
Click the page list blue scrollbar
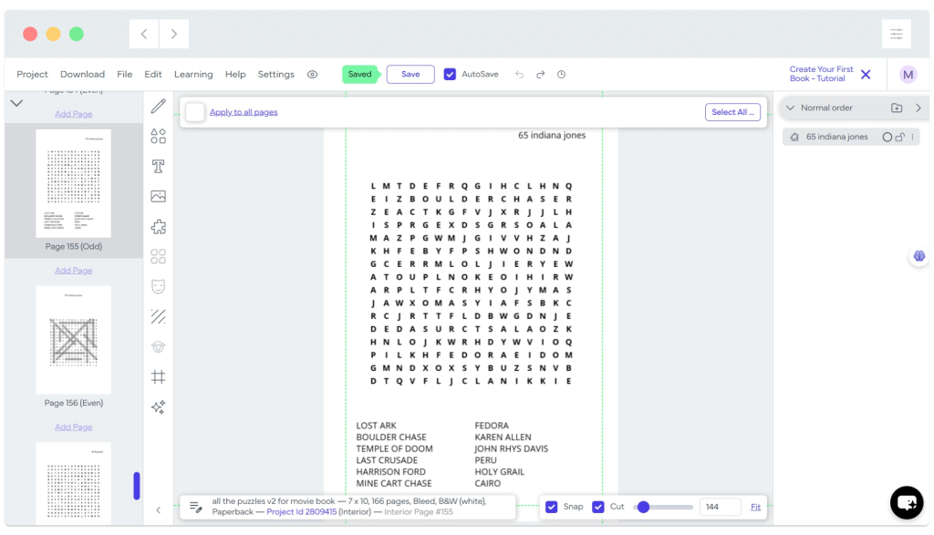(137, 486)
